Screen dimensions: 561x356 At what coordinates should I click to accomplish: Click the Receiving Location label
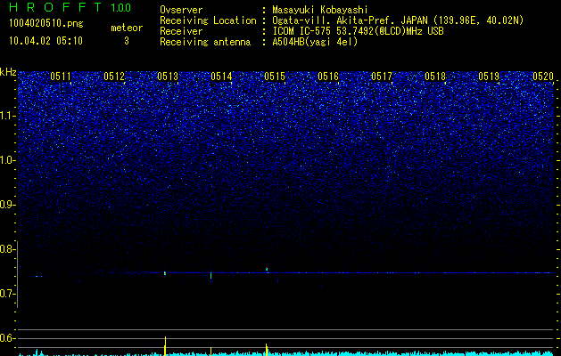point(208,21)
